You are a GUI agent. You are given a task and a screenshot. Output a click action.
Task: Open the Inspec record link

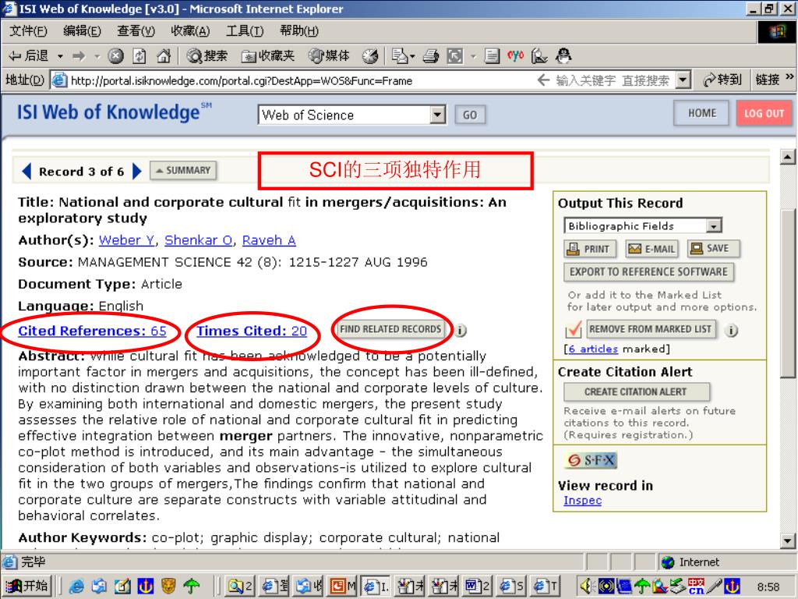pyautogui.click(x=583, y=501)
